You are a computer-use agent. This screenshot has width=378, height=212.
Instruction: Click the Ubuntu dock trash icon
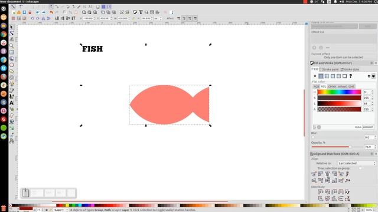(4, 208)
